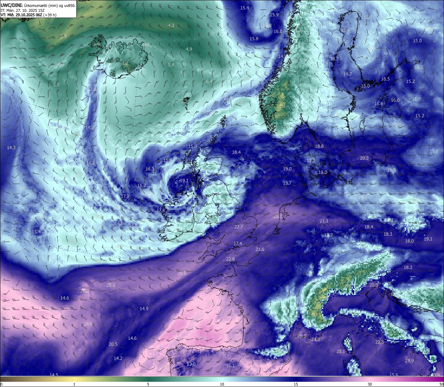Click the 20.9 value label near the Alps
The width and height of the screenshot is (444, 387).
pos(374,285)
